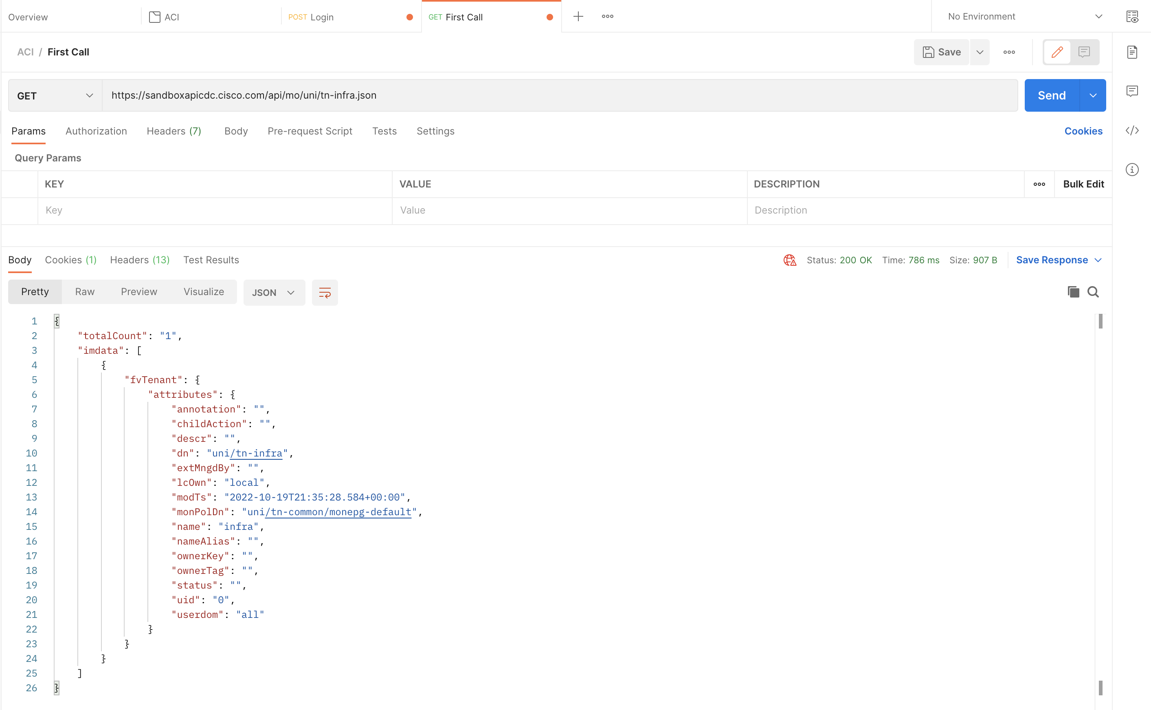Open the GET method dropdown
This screenshot has height=710, width=1151.
(x=55, y=95)
